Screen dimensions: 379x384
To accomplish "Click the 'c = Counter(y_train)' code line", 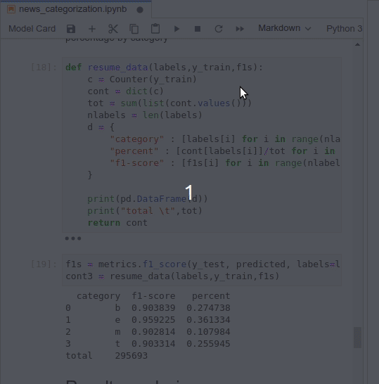I will coord(142,79).
